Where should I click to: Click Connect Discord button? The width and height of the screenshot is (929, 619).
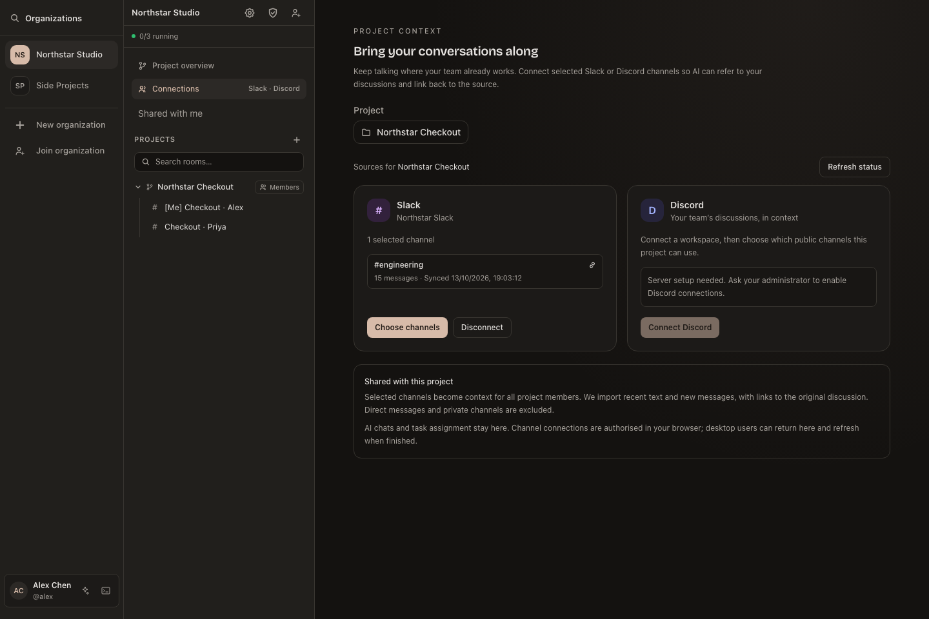tap(680, 328)
